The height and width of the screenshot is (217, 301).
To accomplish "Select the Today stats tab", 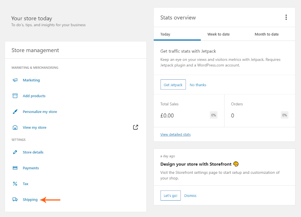I will (x=165, y=34).
